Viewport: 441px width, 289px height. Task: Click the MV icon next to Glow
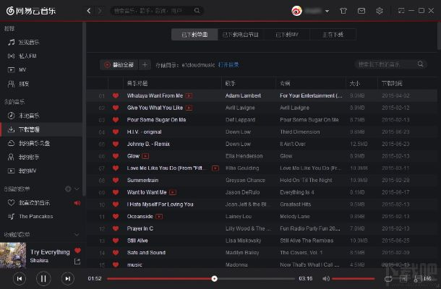pyautogui.click(x=147, y=155)
